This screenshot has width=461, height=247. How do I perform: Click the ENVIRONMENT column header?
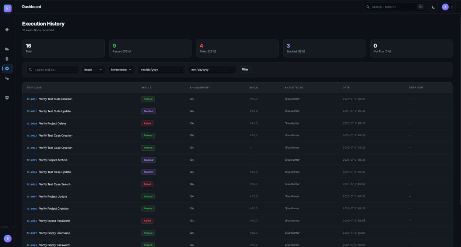(x=200, y=88)
